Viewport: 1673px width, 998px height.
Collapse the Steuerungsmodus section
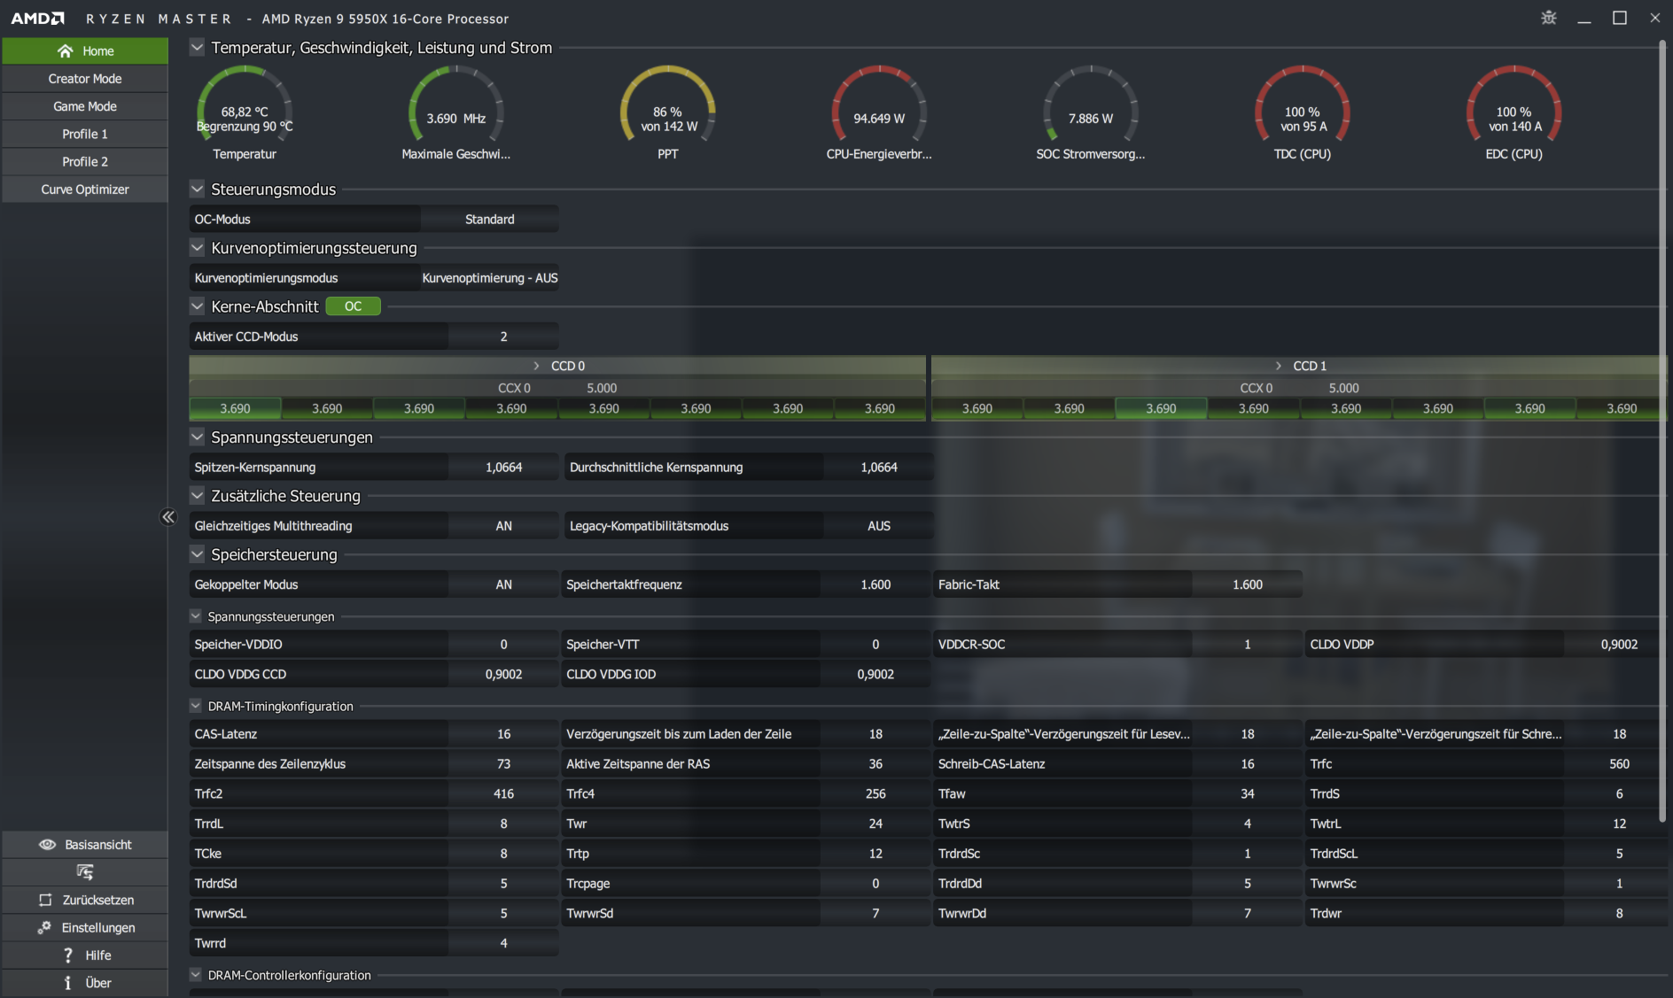click(198, 189)
